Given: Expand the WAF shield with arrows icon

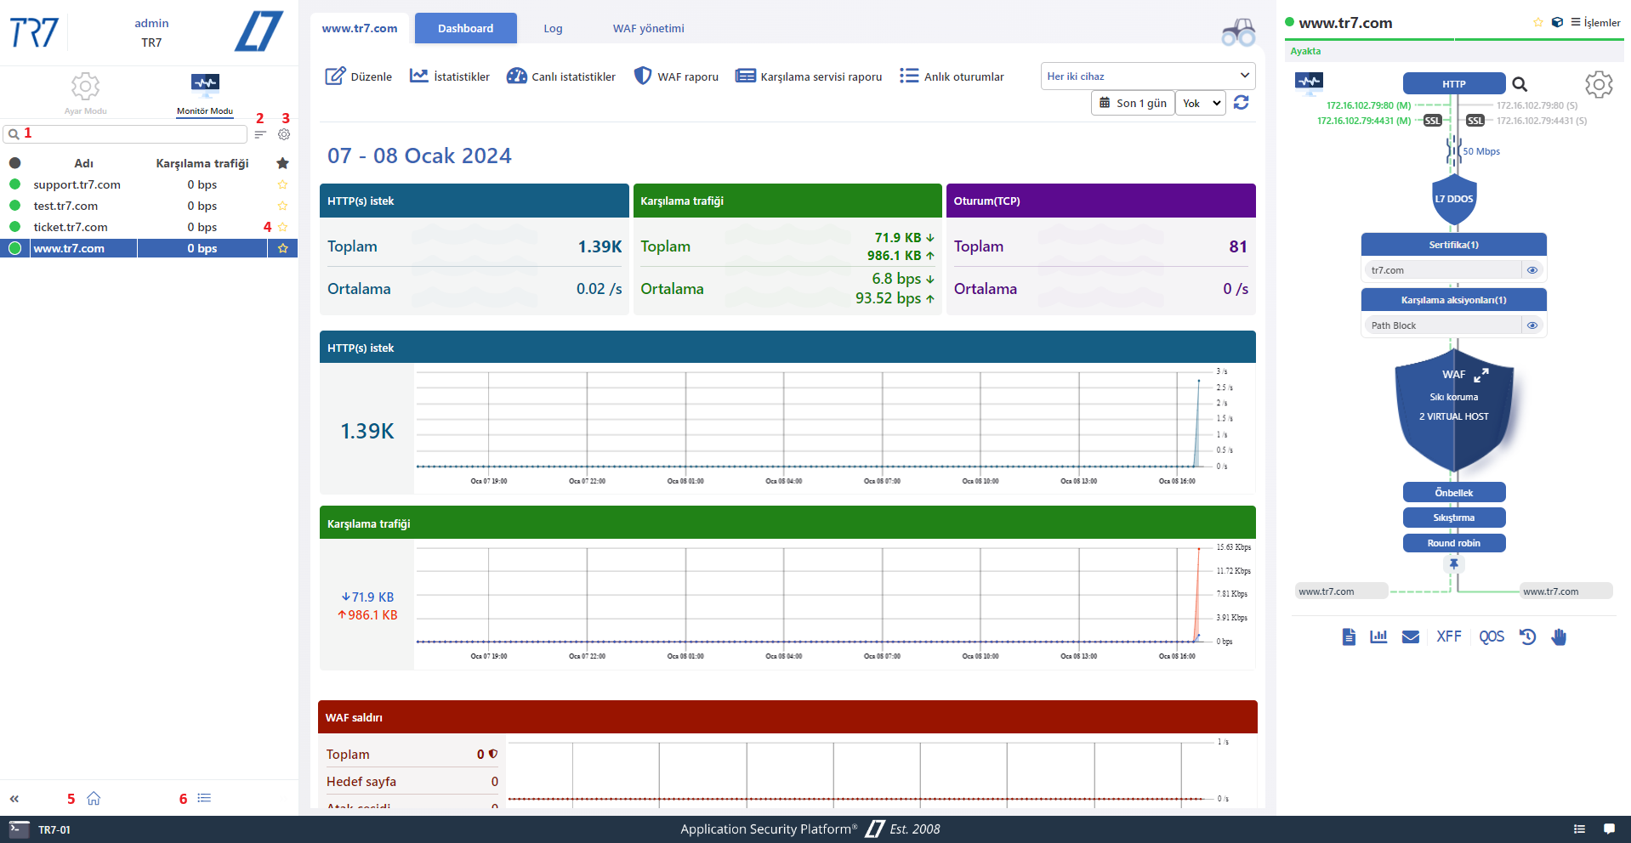Looking at the screenshot, I should click(1481, 375).
